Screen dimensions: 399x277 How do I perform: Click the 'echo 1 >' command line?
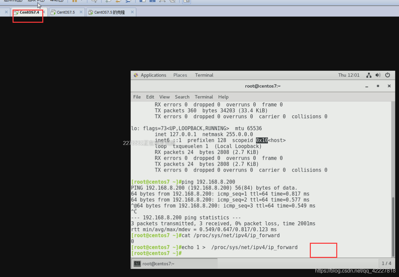[x=214, y=247]
